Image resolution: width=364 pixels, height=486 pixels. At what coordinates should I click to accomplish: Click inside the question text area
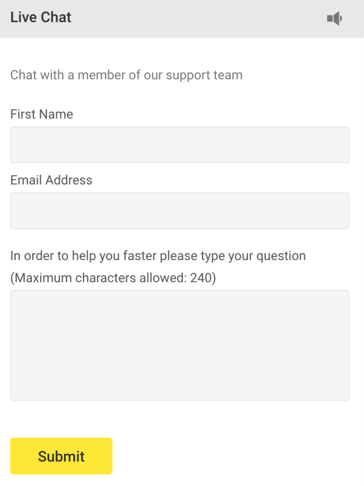[x=180, y=345]
